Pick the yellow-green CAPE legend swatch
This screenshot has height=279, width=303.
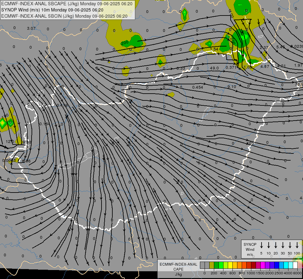tap(226, 265)
